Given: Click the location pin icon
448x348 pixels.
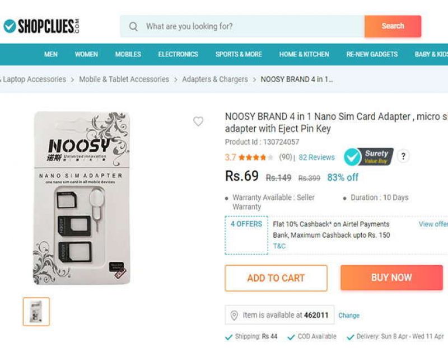Looking at the screenshot, I should point(234,316).
